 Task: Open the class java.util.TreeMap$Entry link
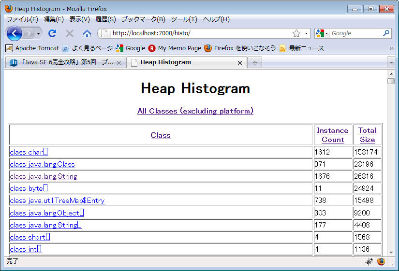pyautogui.click(x=57, y=200)
